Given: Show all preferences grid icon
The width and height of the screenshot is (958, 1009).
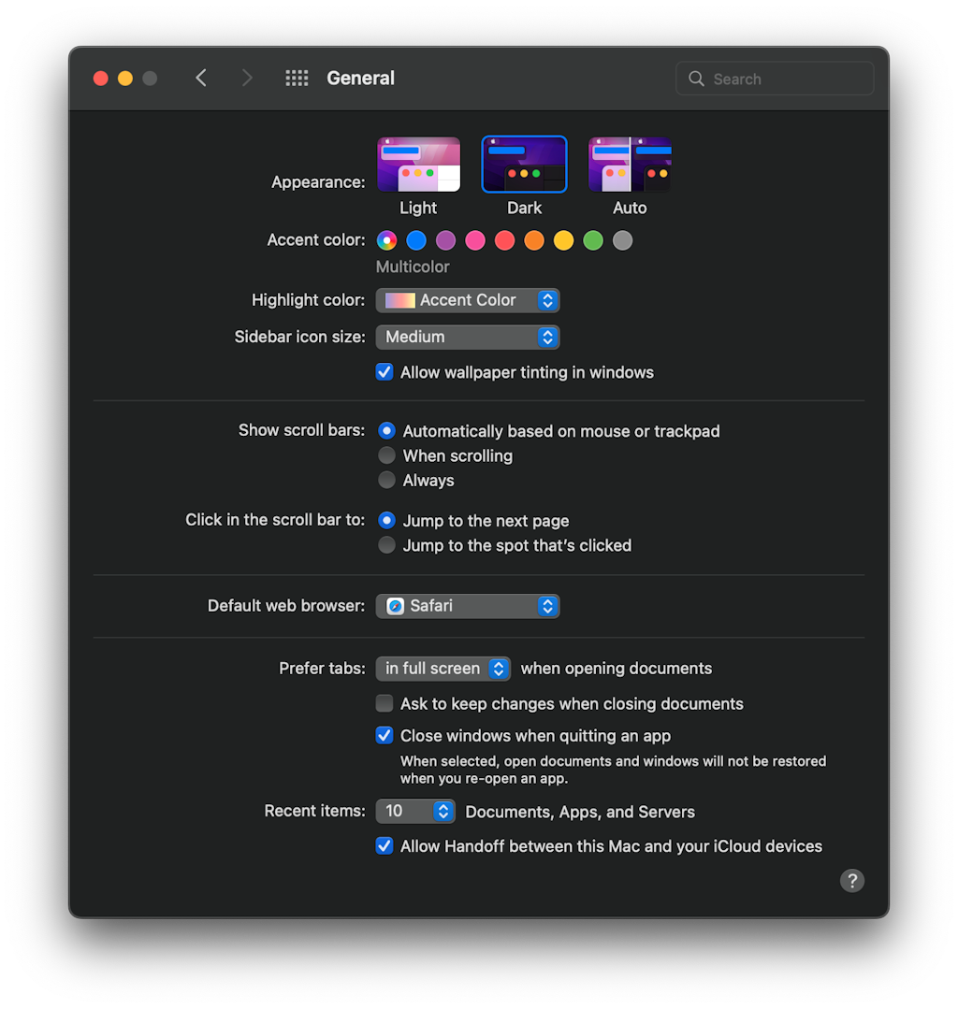Looking at the screenshot, I should coord(297,79).
